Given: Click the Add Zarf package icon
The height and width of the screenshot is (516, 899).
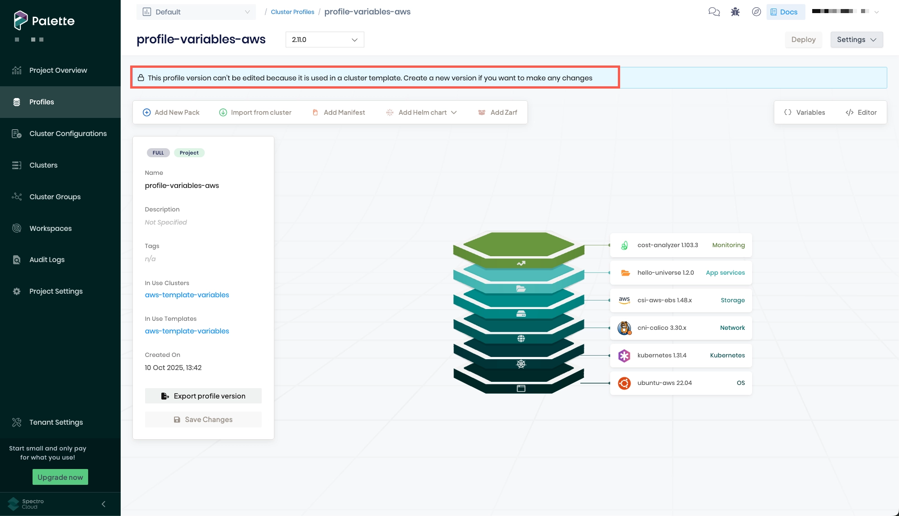Looking at the screenshot, I should (x=481, y=112).
